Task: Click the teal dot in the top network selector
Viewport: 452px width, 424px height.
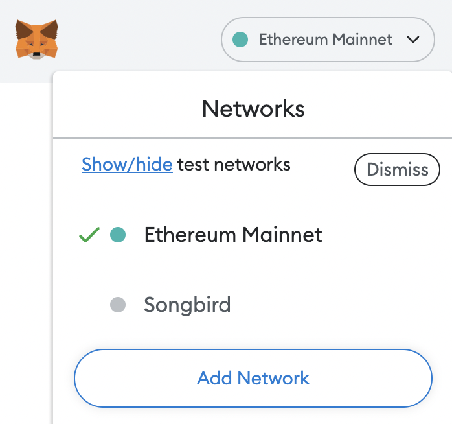Action: pos(240,40)
